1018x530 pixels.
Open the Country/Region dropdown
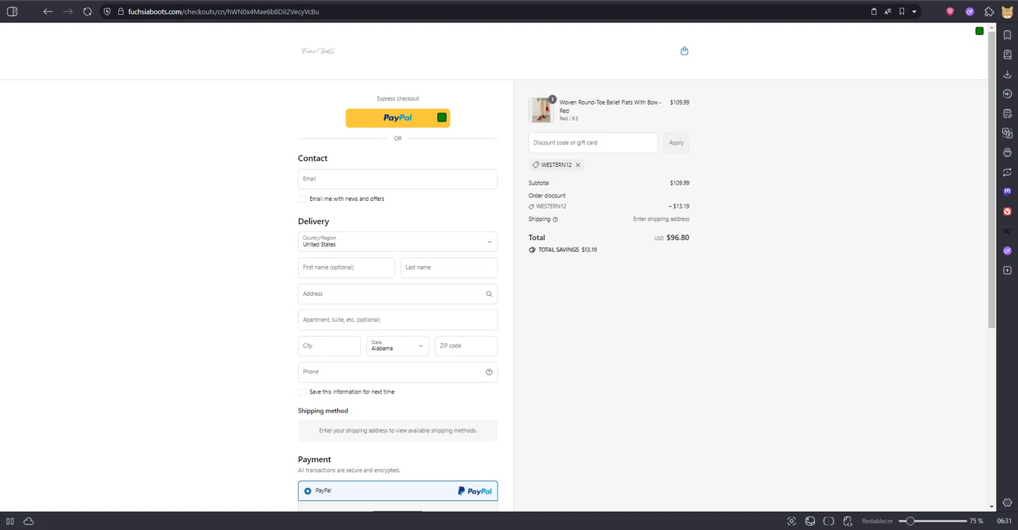coord(398,242)
